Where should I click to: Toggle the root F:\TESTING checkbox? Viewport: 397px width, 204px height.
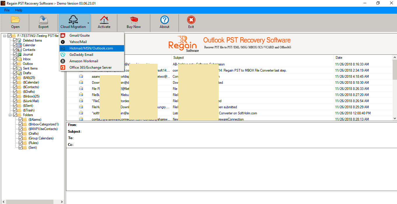9,36
